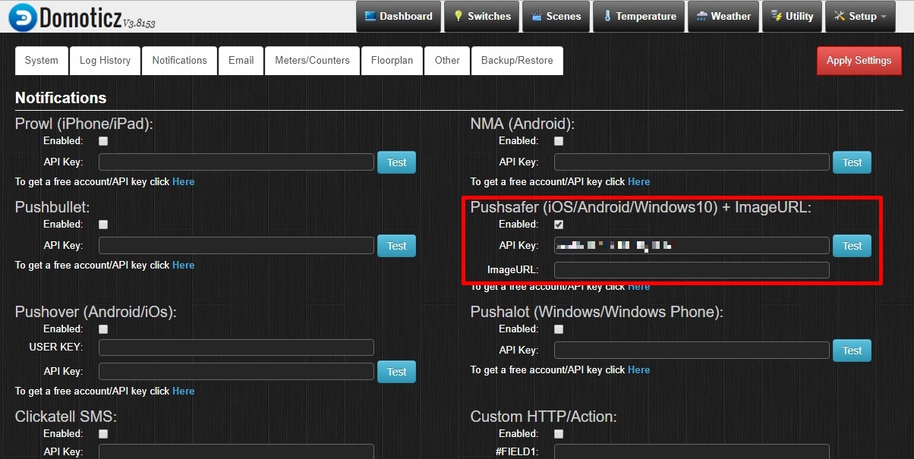
Task: Enable Pushover notifications checkbox
Action: coord(103,329)
